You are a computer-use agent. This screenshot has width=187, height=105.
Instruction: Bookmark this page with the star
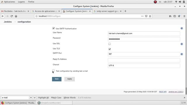click(x=150, y=16)
